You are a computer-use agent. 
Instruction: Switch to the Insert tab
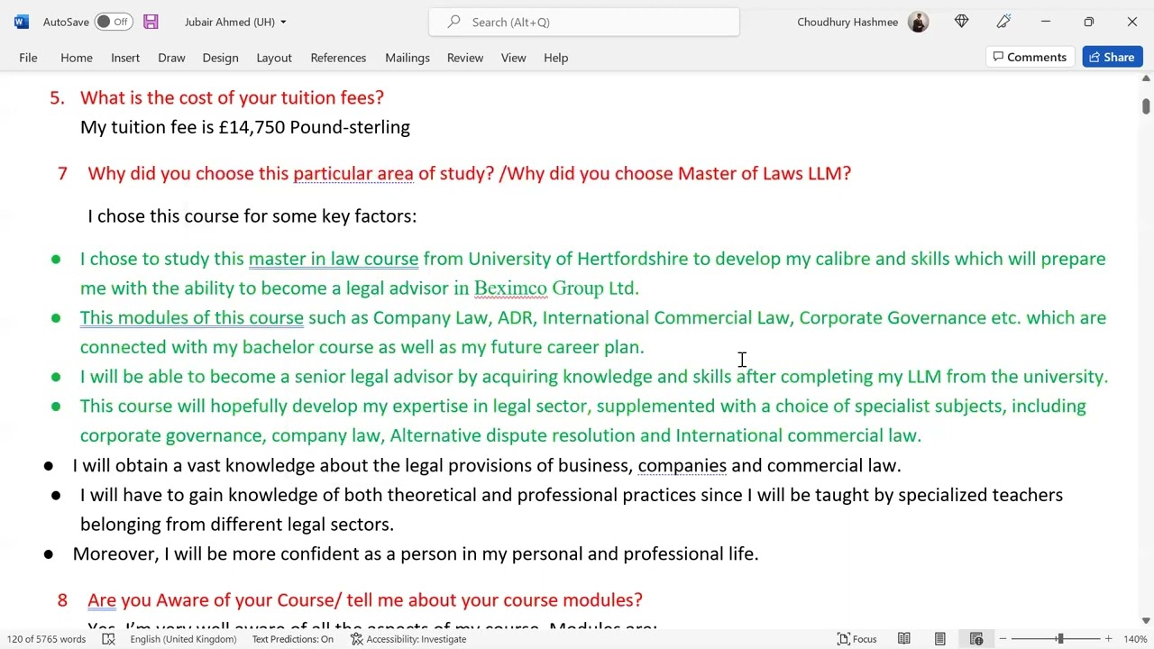click(x=125, y=57)
